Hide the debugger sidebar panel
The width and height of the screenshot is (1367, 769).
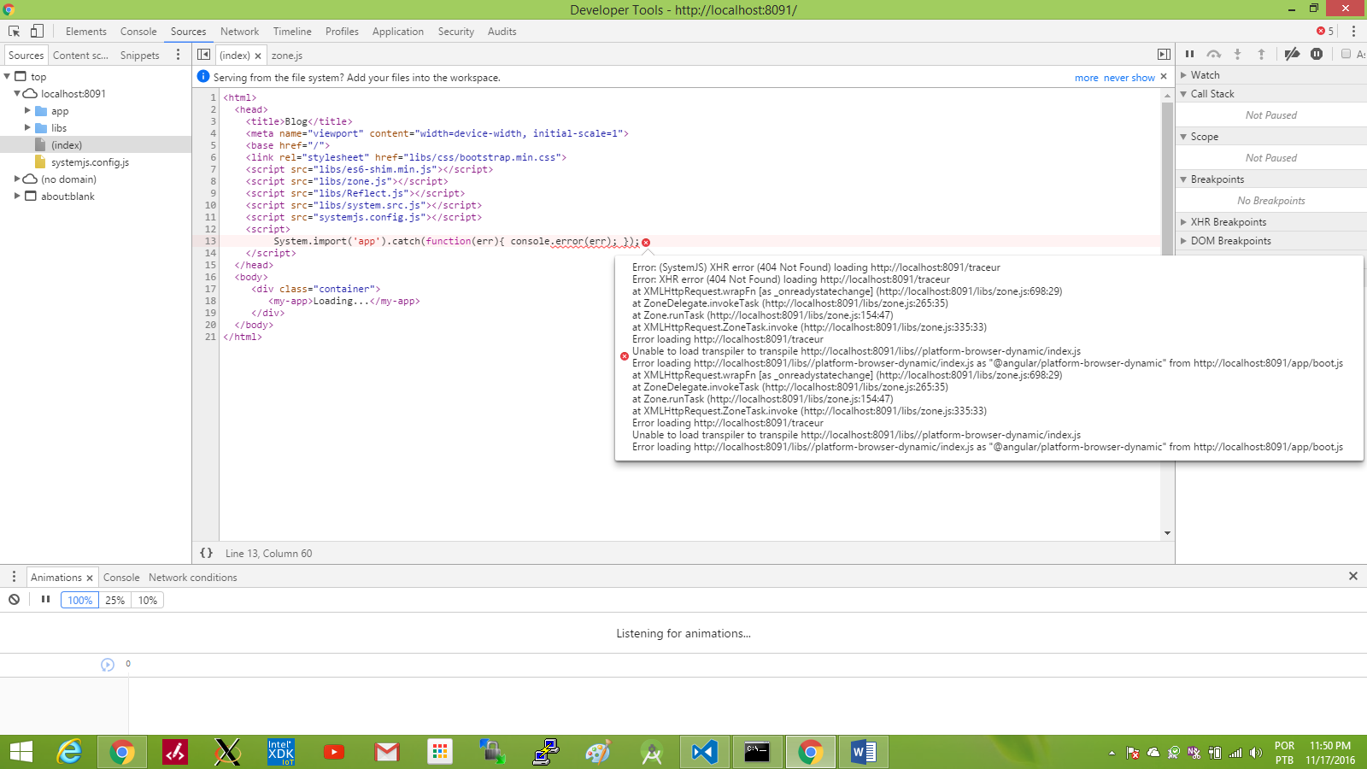click(x=1163, y=55)
